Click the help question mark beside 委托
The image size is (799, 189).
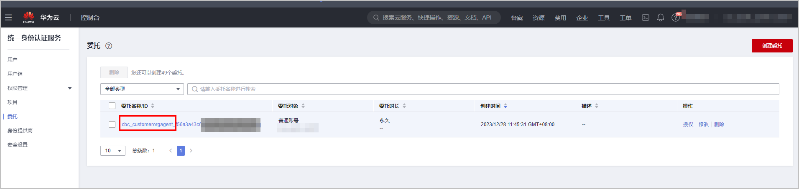(x=109, y=46)
